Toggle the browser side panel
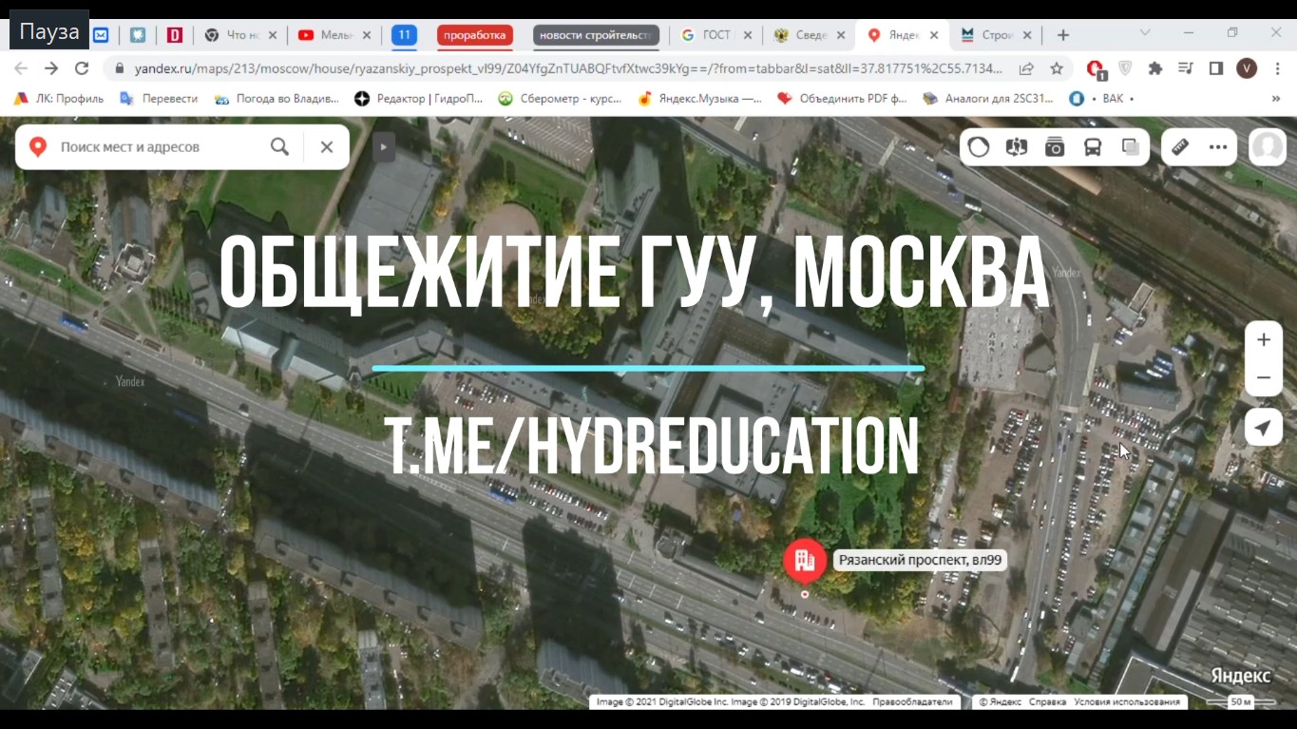The height and width of the screenshot is (729, 1297). point(1215,68)
